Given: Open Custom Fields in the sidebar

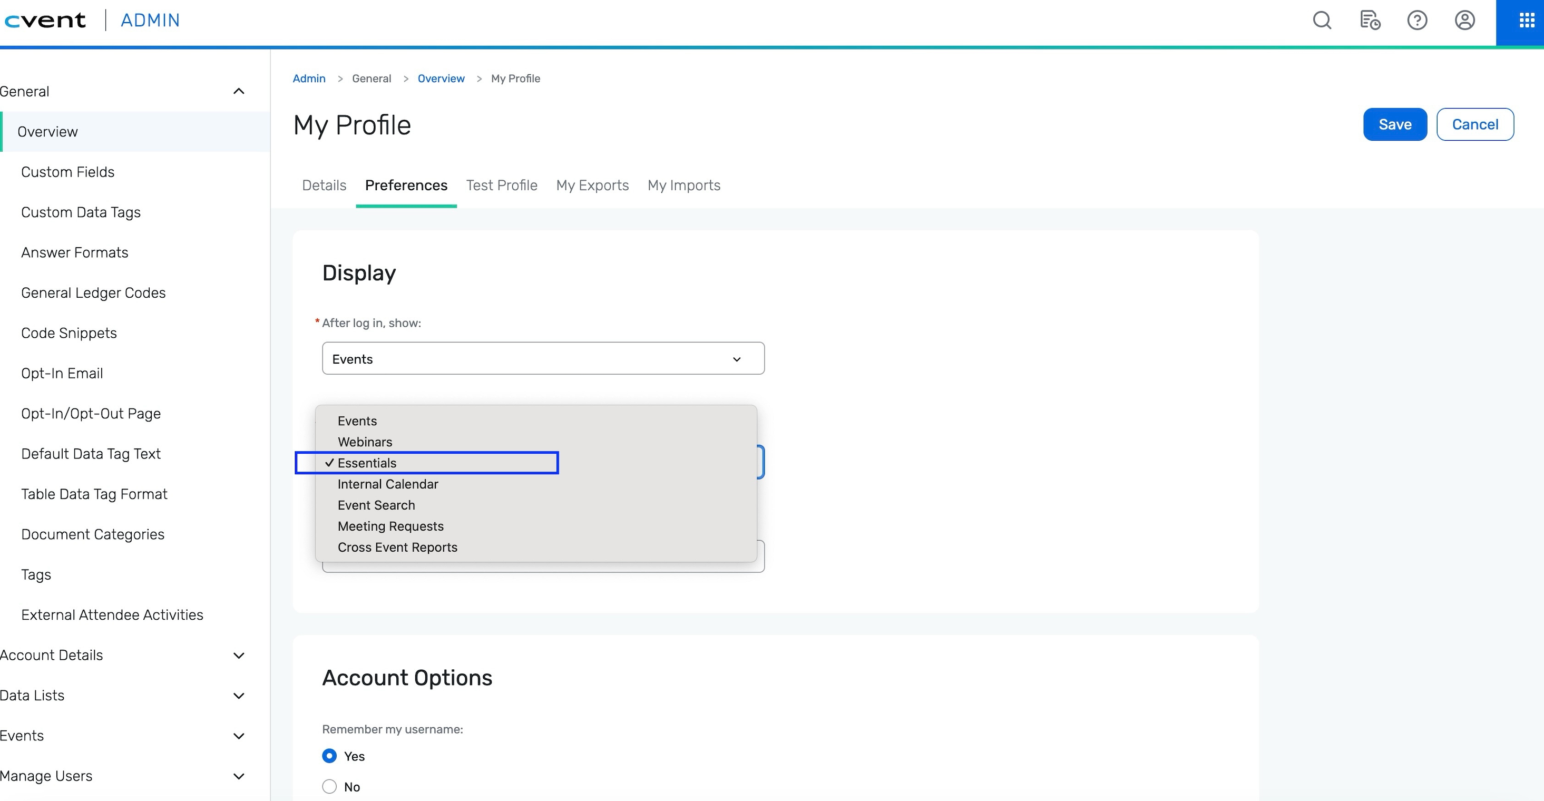Looking at the screenshot, I should point(68,172).
